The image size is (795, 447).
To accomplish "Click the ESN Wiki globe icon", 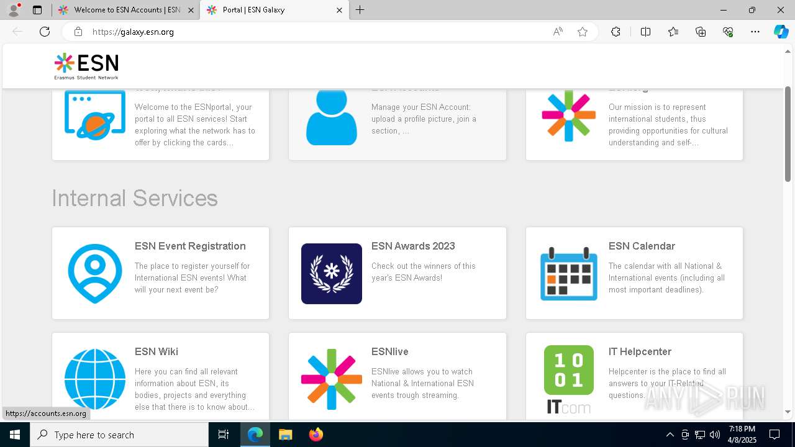I will (95, 379).
